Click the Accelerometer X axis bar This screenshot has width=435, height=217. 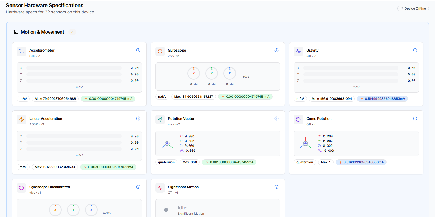(x=74, y=68)
